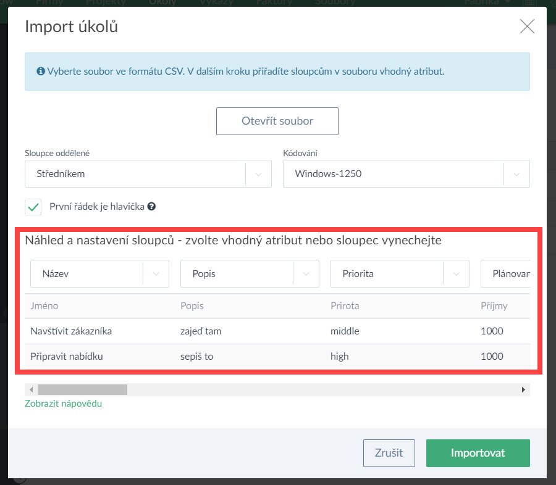Open the Sloupce oddělené dropdown showing Středníkem
The width and height of the screenshot is (556, 485).
[x=148, y=174]
